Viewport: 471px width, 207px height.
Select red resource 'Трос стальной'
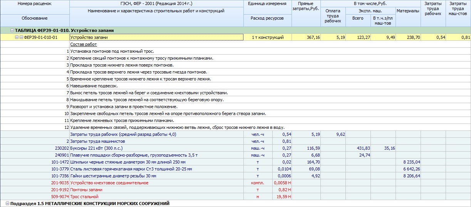[x=84, y=197]
